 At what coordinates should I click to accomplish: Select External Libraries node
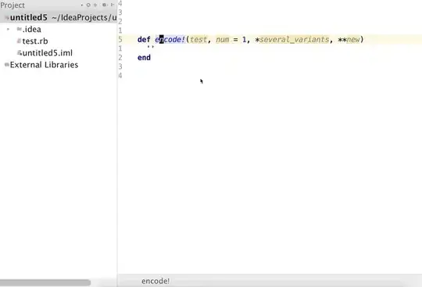[x=44, y=65]
